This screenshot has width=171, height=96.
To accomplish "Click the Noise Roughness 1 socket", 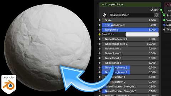I will [x=99, y=67].
